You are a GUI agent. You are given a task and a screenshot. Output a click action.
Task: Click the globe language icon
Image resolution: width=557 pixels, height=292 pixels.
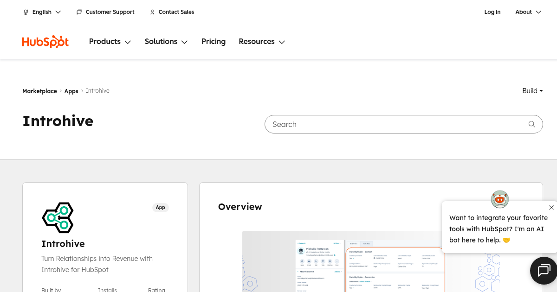point(26,12)
